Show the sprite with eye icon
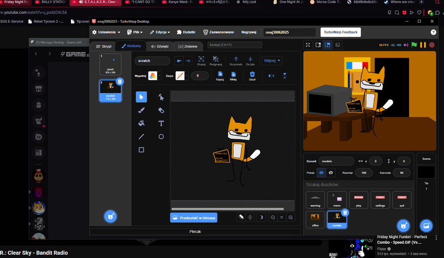 coord(321,173)
